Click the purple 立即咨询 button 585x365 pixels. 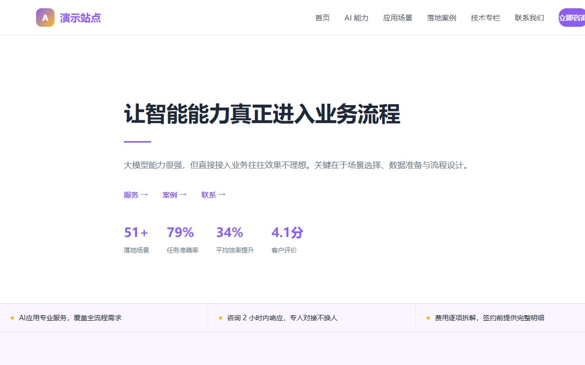[x=572, y=18]
